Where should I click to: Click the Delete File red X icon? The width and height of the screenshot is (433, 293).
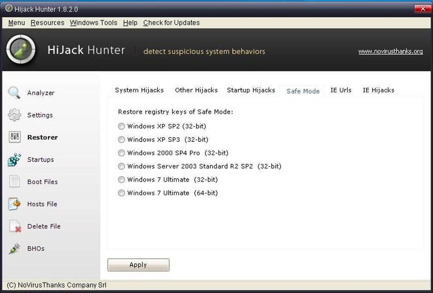click(15, 226)
